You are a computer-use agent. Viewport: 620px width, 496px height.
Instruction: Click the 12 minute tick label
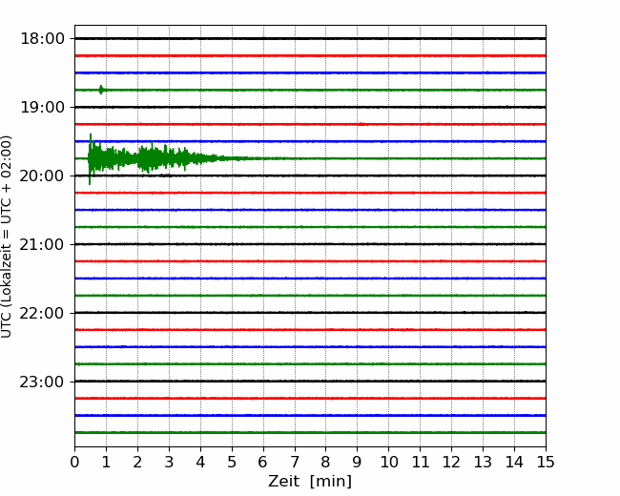click(451, 462)
